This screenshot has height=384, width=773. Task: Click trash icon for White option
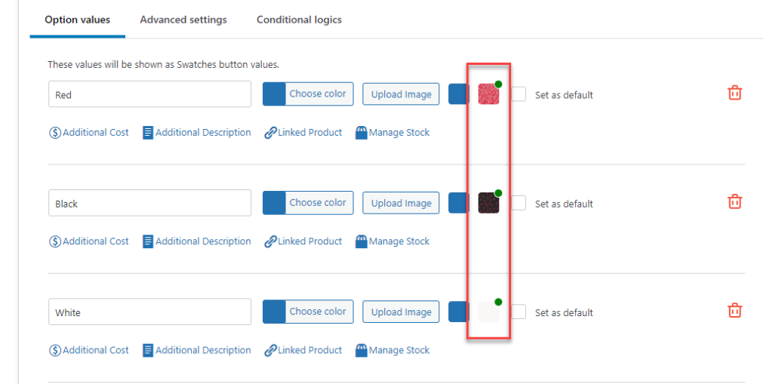[735, 310]
